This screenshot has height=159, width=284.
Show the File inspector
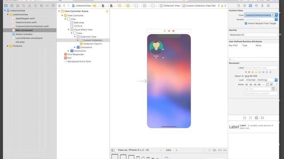coord(239,6)
